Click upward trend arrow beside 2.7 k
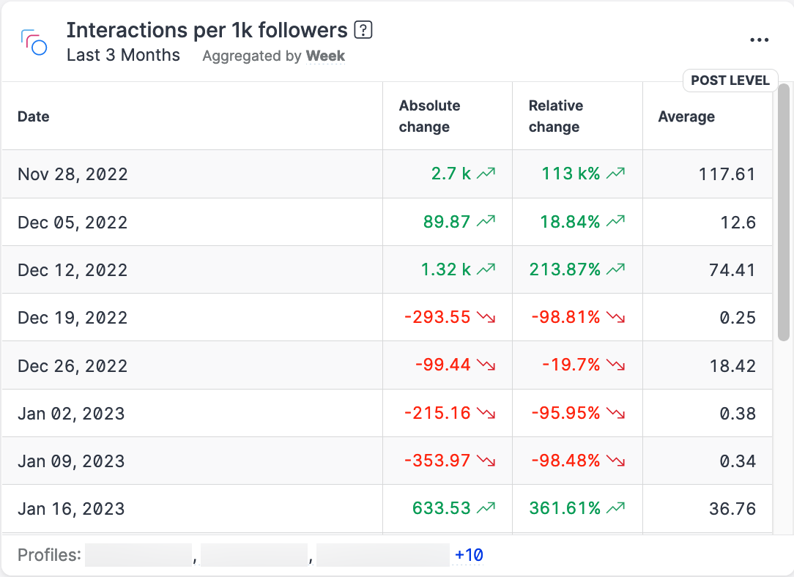The image size is (794, 577). pos(486,174)
